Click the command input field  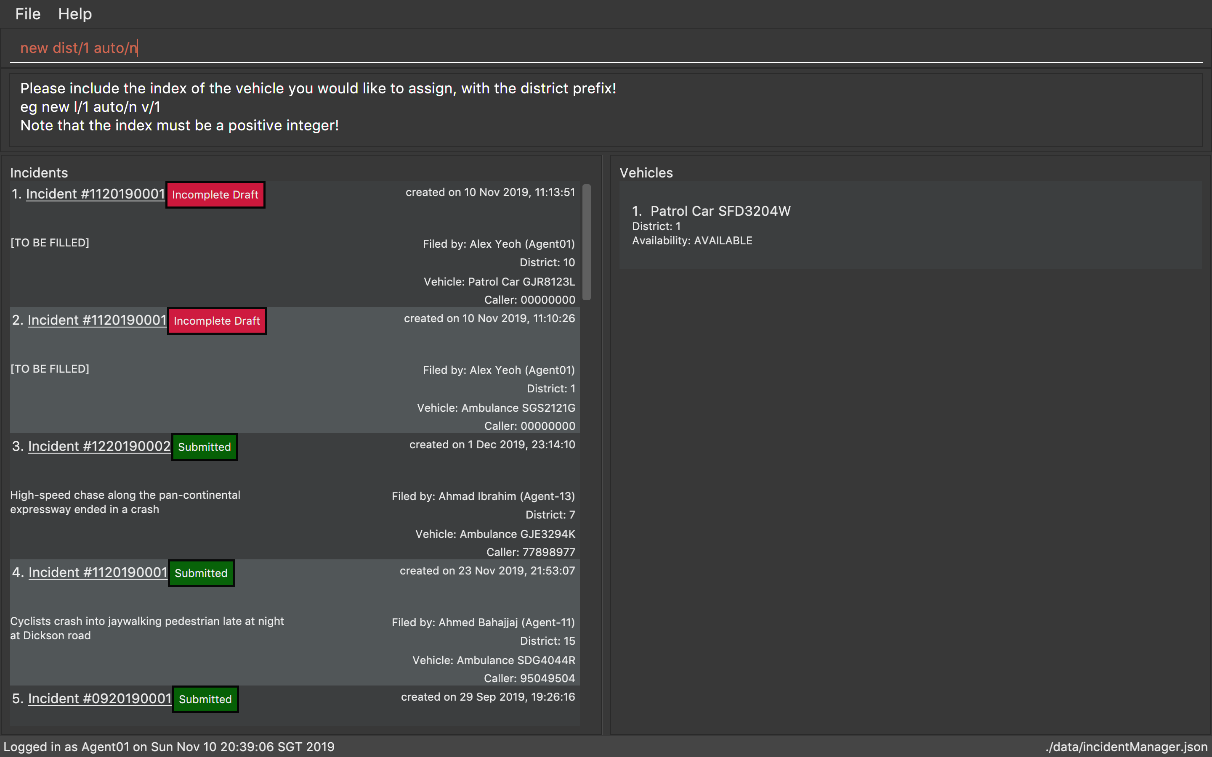point(606,48)
